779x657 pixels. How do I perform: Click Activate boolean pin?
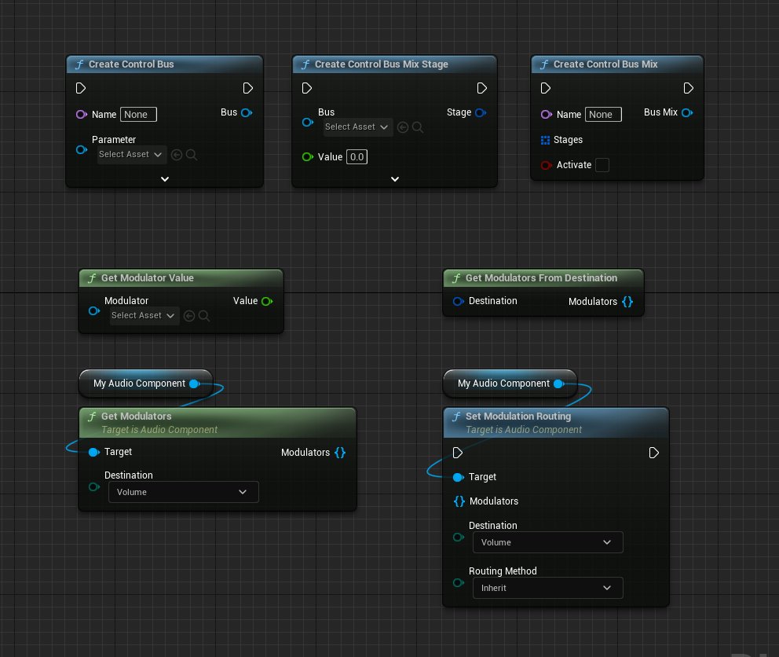click(x=546, y=165)
